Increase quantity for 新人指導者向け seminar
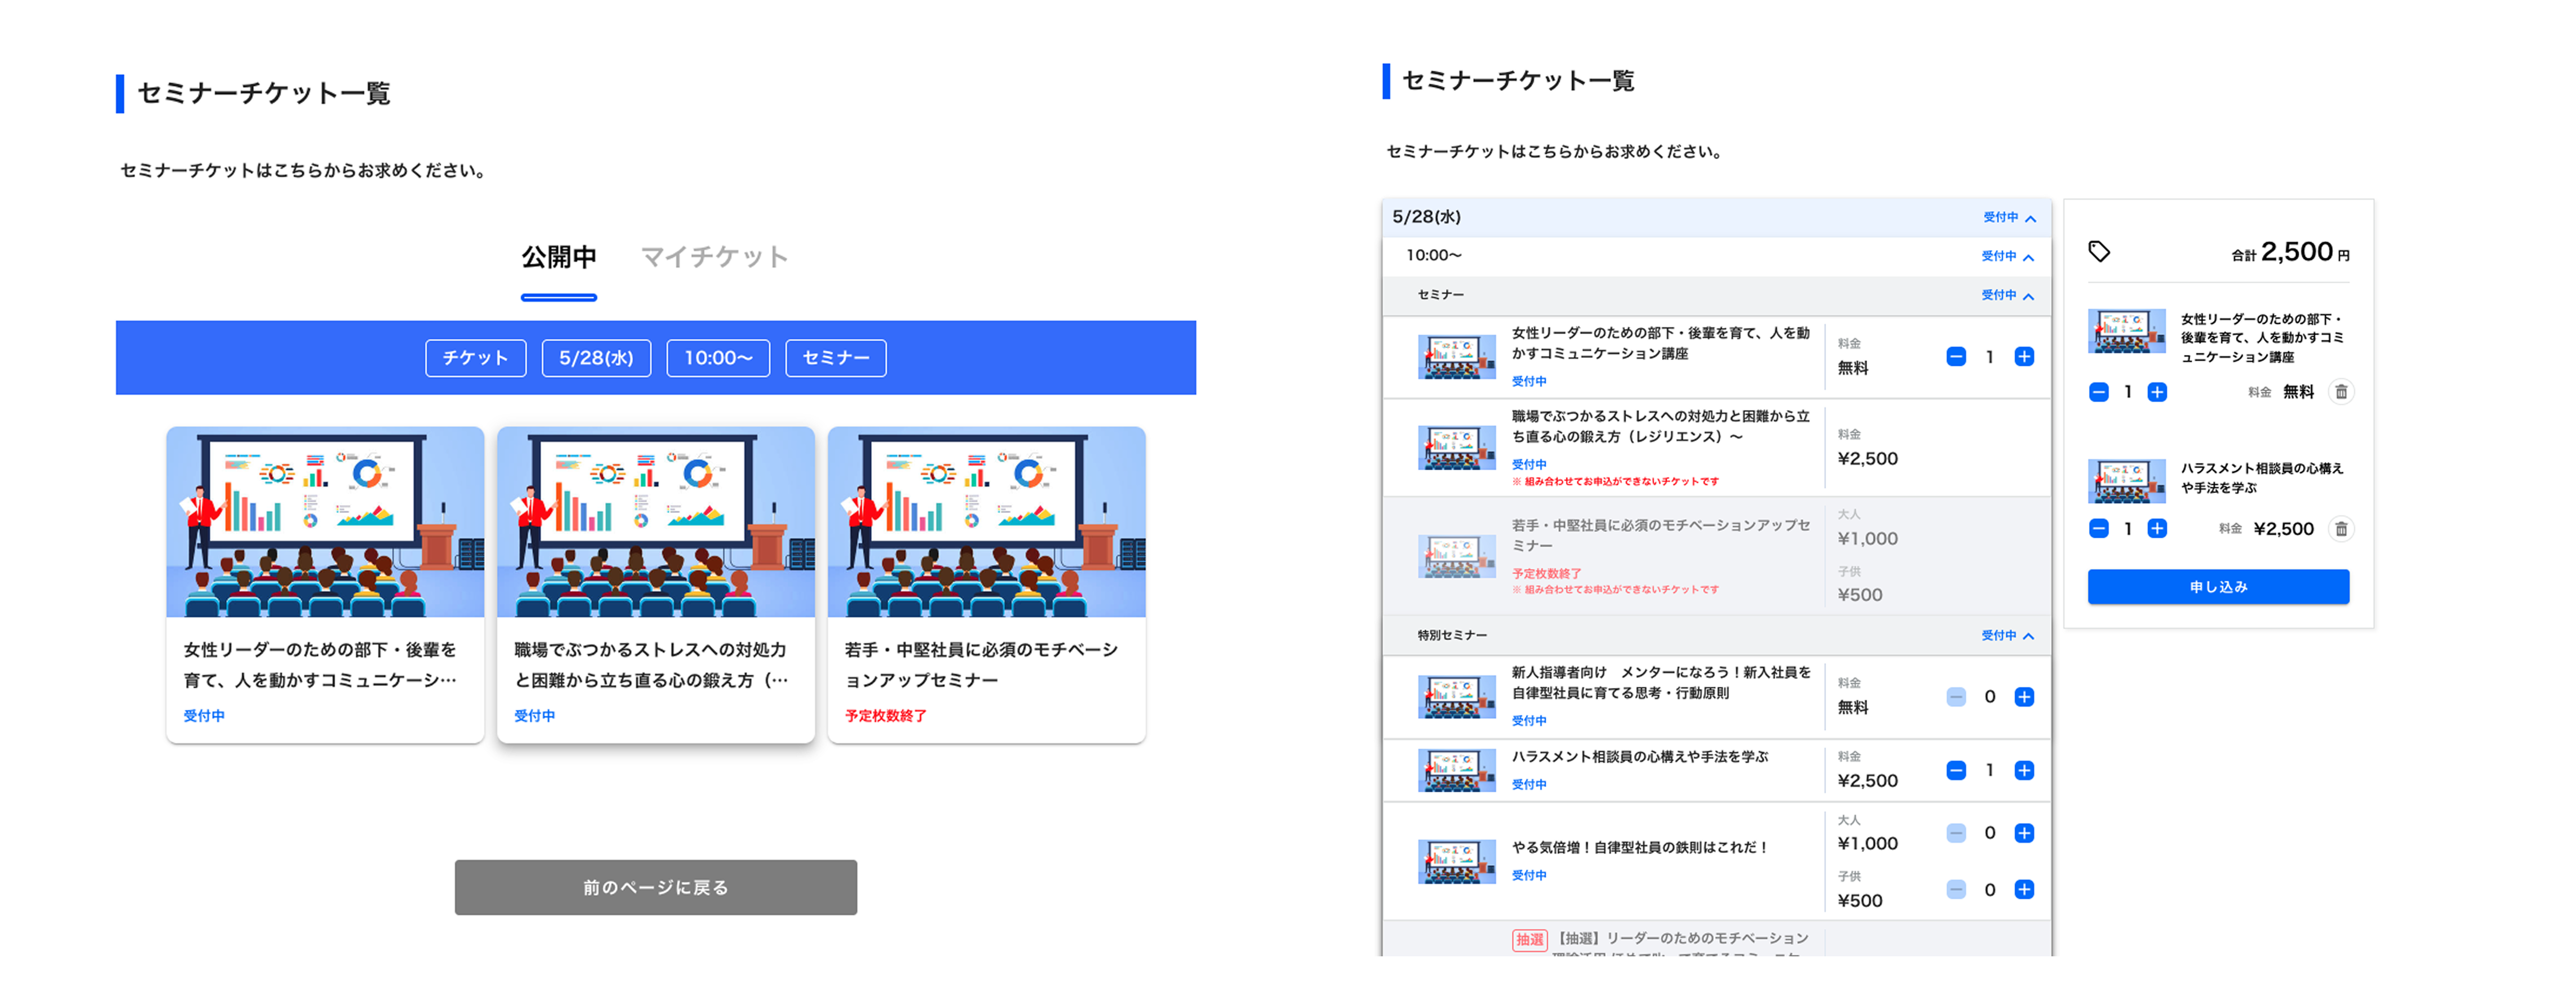The width and height of the screenshot is (2576, 984). [x=2024, y=697]
